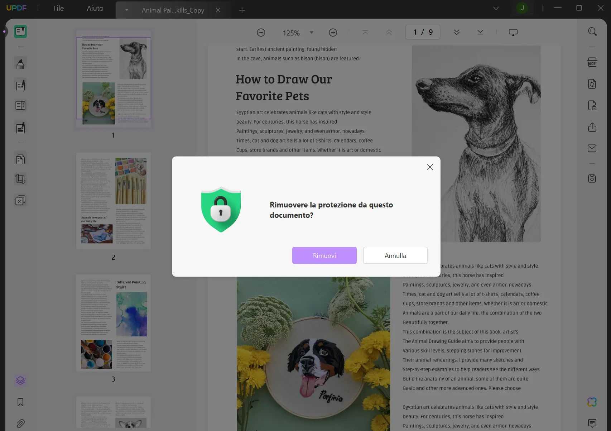Open the Edit PDF tool
The height and width of the screenshot is (431, 611).
[x=20, y=85]
